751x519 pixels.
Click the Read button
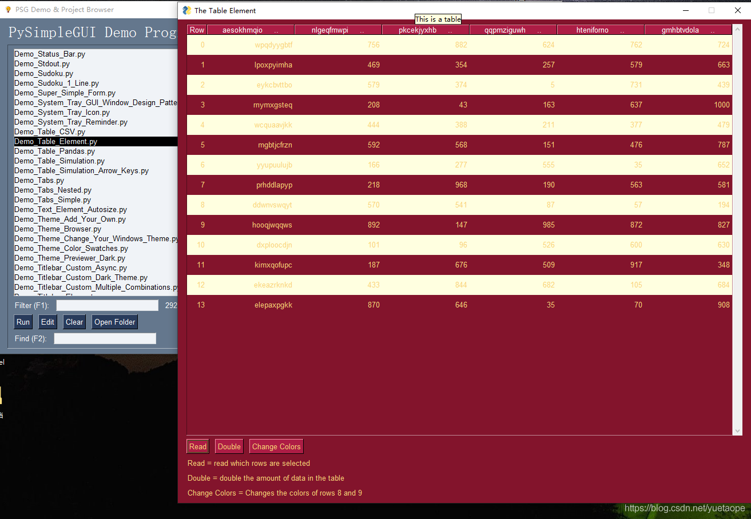pyautogui.click(x=198, y=446)
